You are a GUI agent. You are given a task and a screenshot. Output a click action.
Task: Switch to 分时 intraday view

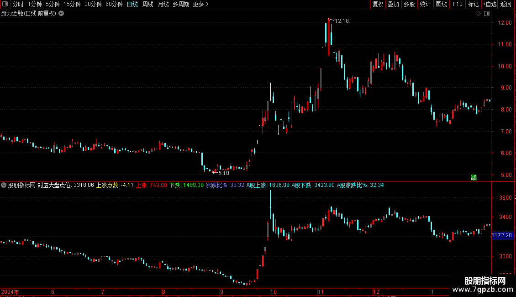(x=18, y=4)
